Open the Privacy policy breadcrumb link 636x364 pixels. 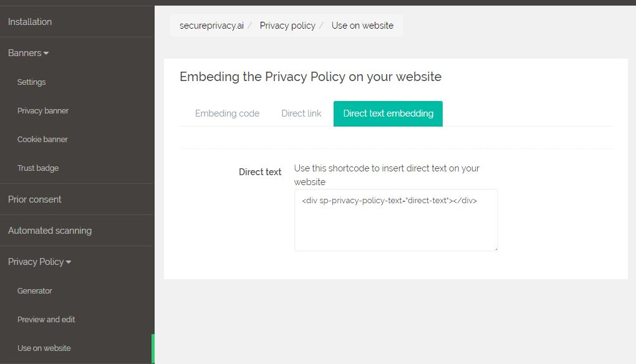pos(287,25)
